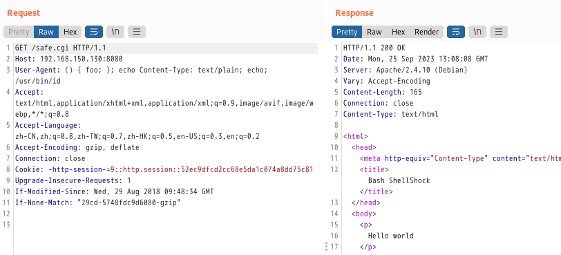Toggle word wrap icon in Request panel
Screen dimensions: 561x255
tap(94, 32)
